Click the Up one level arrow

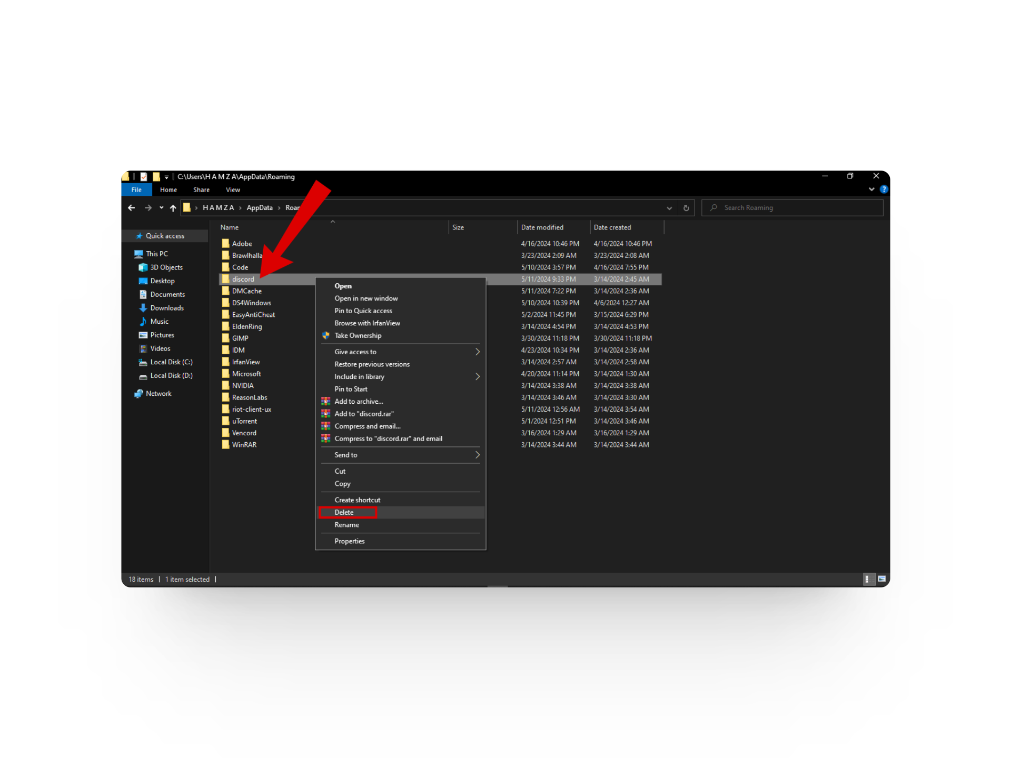point(173,208)
